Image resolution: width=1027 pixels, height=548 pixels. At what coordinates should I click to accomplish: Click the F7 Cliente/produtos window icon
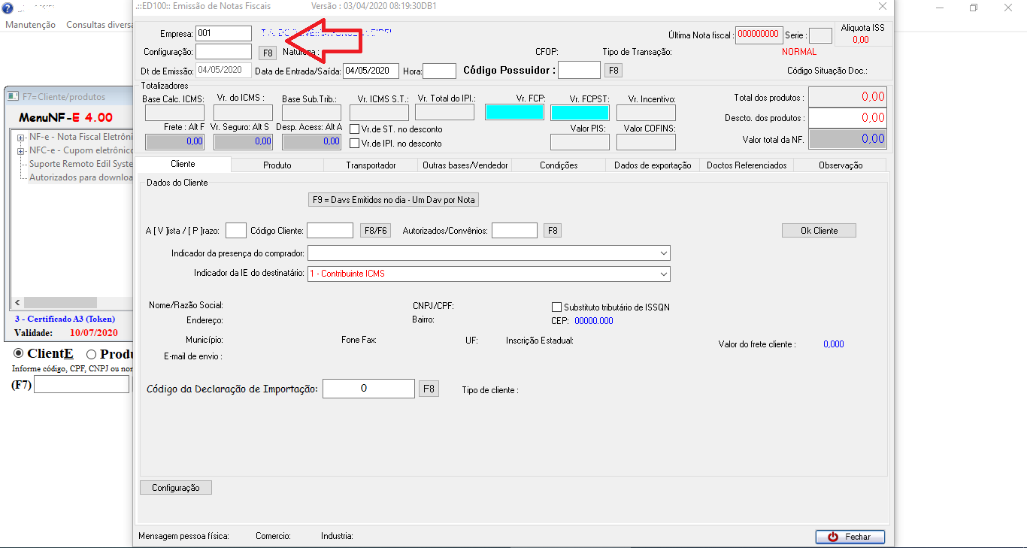click(14, 96)
